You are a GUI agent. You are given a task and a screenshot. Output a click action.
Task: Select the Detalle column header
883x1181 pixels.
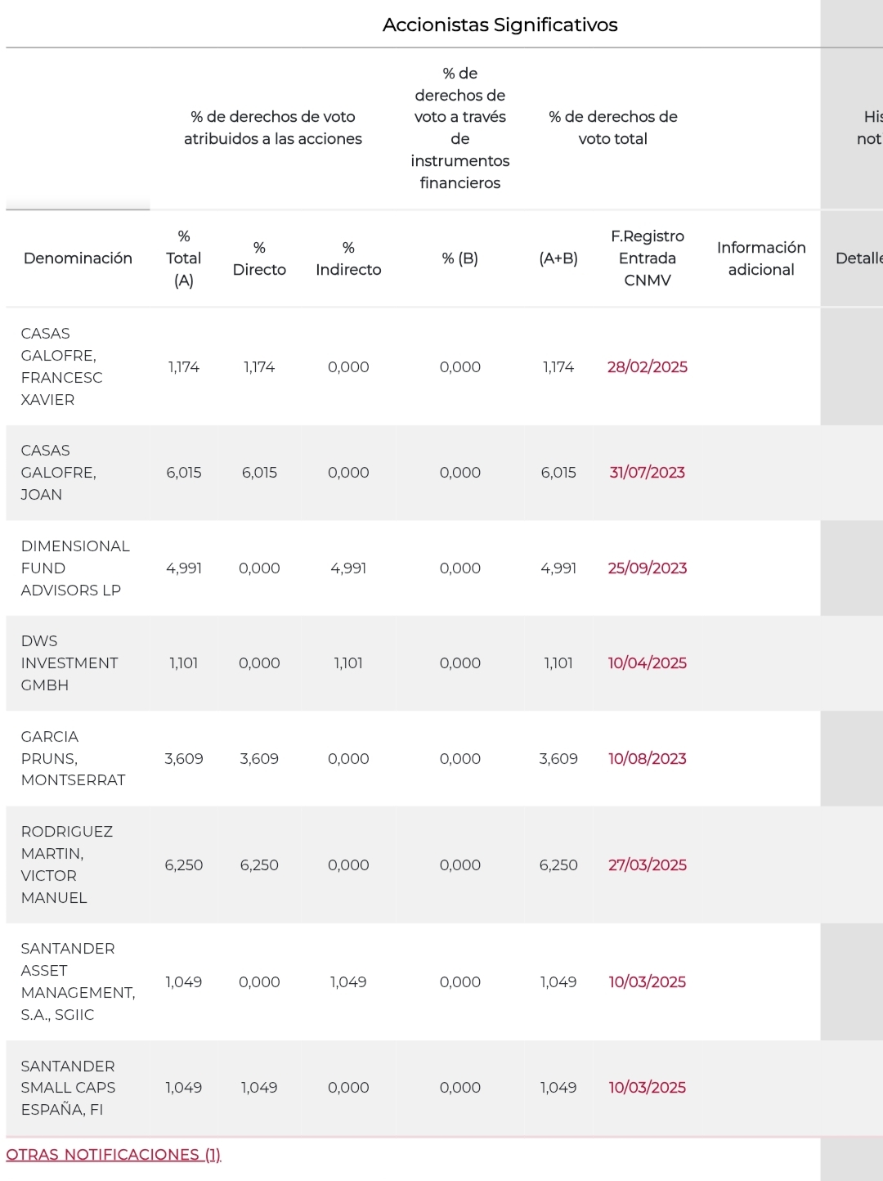pos(858,258)
